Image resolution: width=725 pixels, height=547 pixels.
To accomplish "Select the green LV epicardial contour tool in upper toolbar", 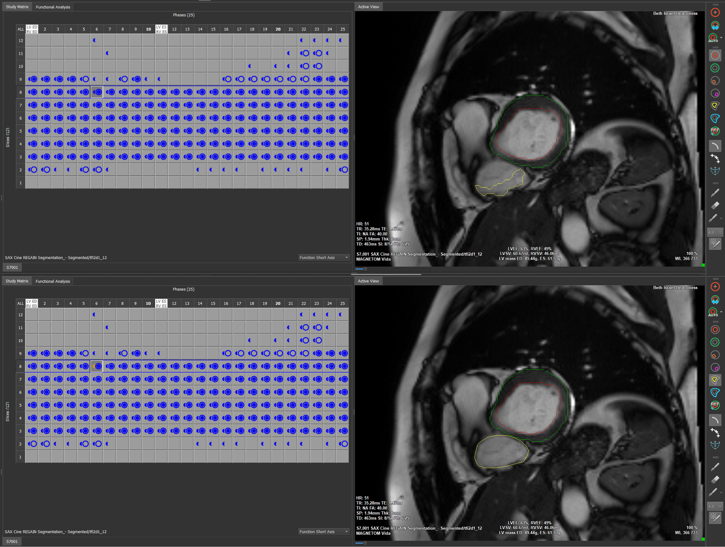I will click(x=715, y=68).
